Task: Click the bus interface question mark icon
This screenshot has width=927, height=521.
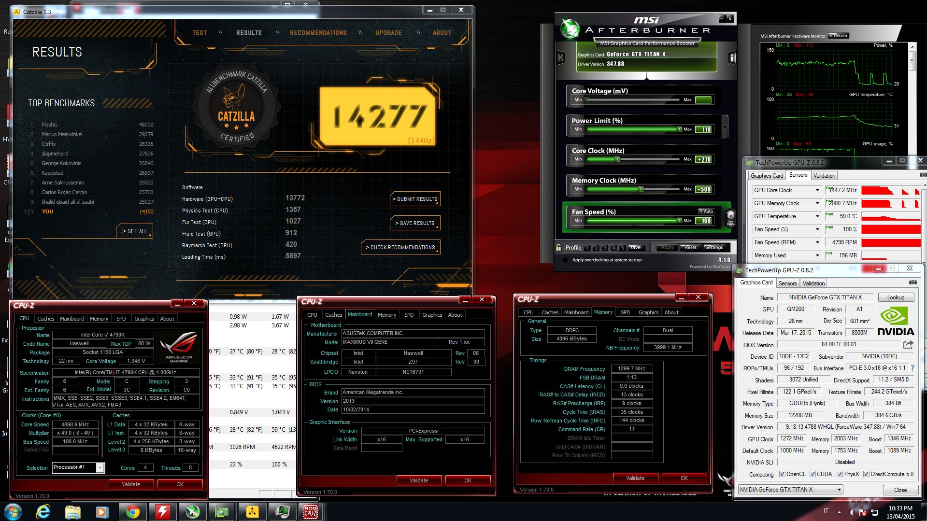Action: pos(912,368)
